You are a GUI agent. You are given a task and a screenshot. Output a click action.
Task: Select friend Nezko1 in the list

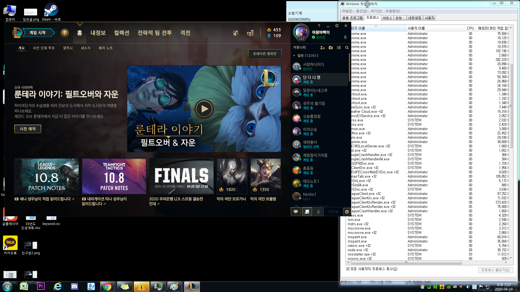tap(320, 196)
